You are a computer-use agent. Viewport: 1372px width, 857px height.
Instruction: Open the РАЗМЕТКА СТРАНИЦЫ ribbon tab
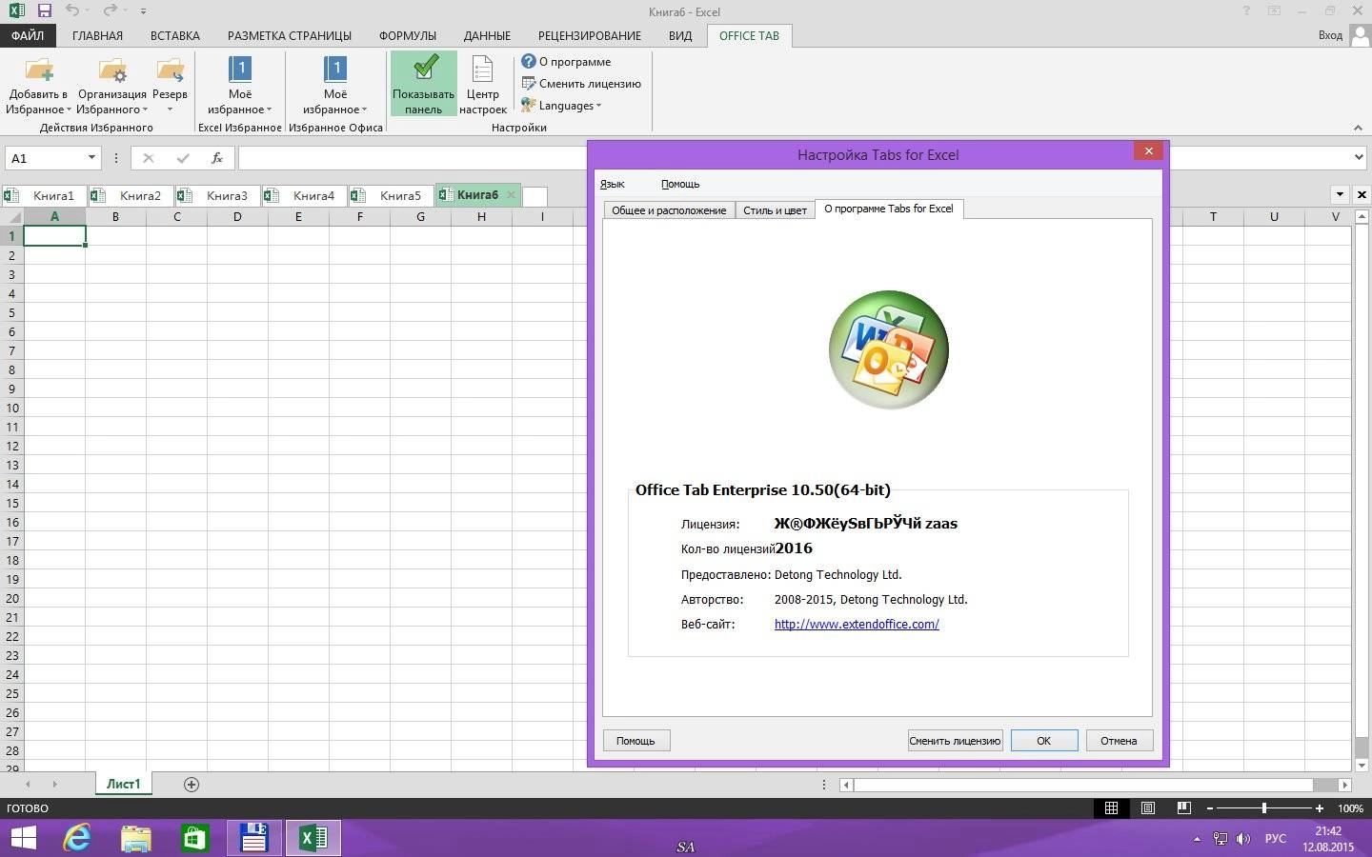pyautogui.click(x=290, y=35)
